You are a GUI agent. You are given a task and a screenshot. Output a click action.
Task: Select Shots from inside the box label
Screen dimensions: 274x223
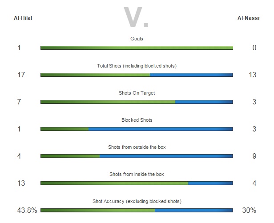pyautogui.click(x=137, y=174)
